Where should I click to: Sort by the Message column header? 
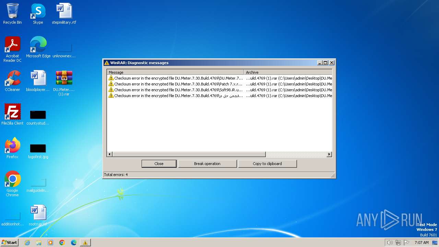[x=175, y=72]
